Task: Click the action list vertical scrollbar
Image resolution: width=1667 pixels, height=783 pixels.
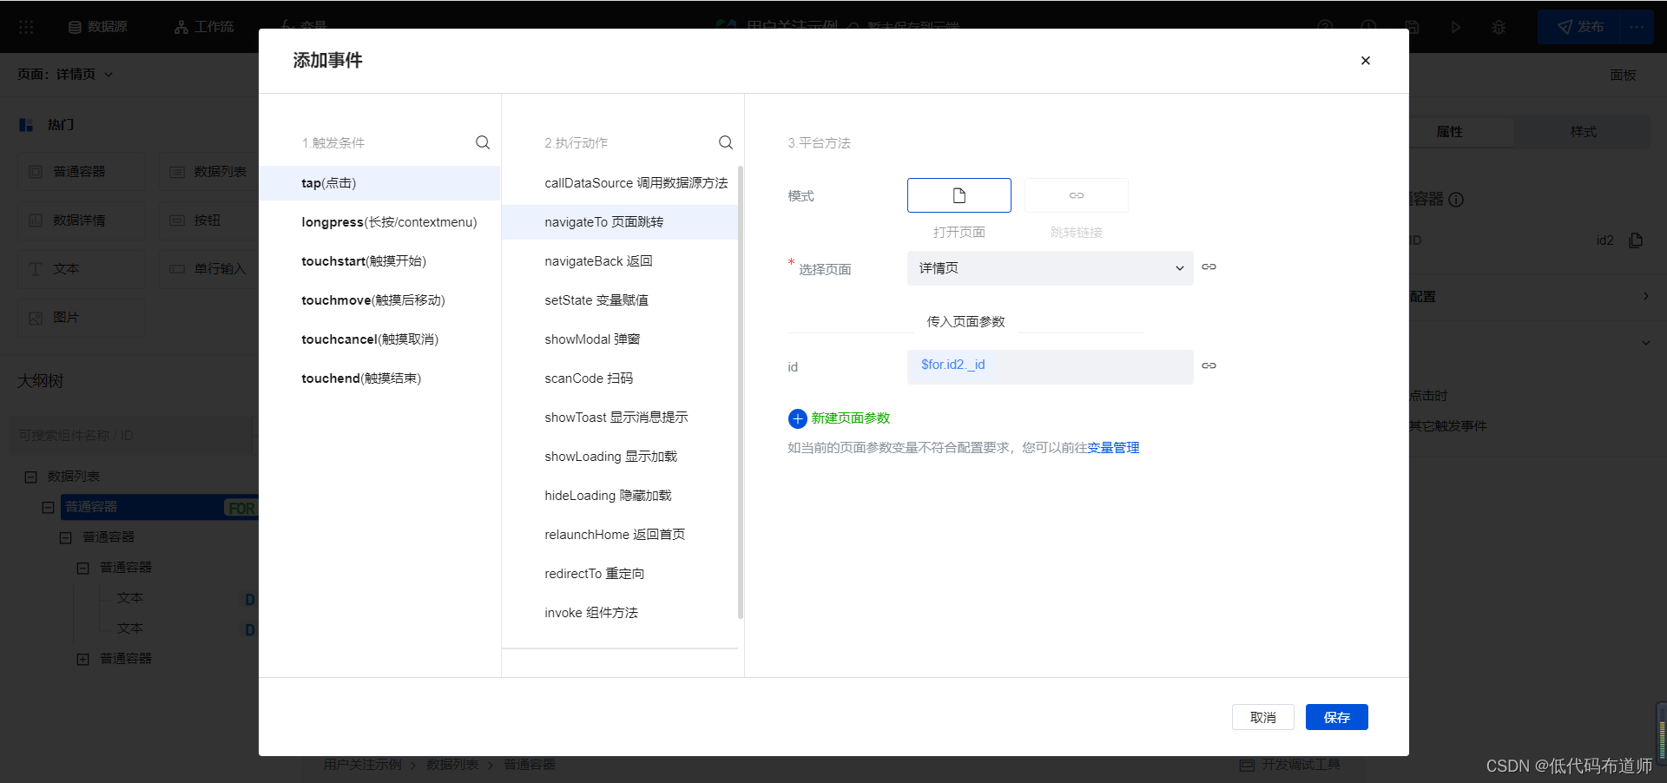Action: pyautogui.click(x=741, y=392)
